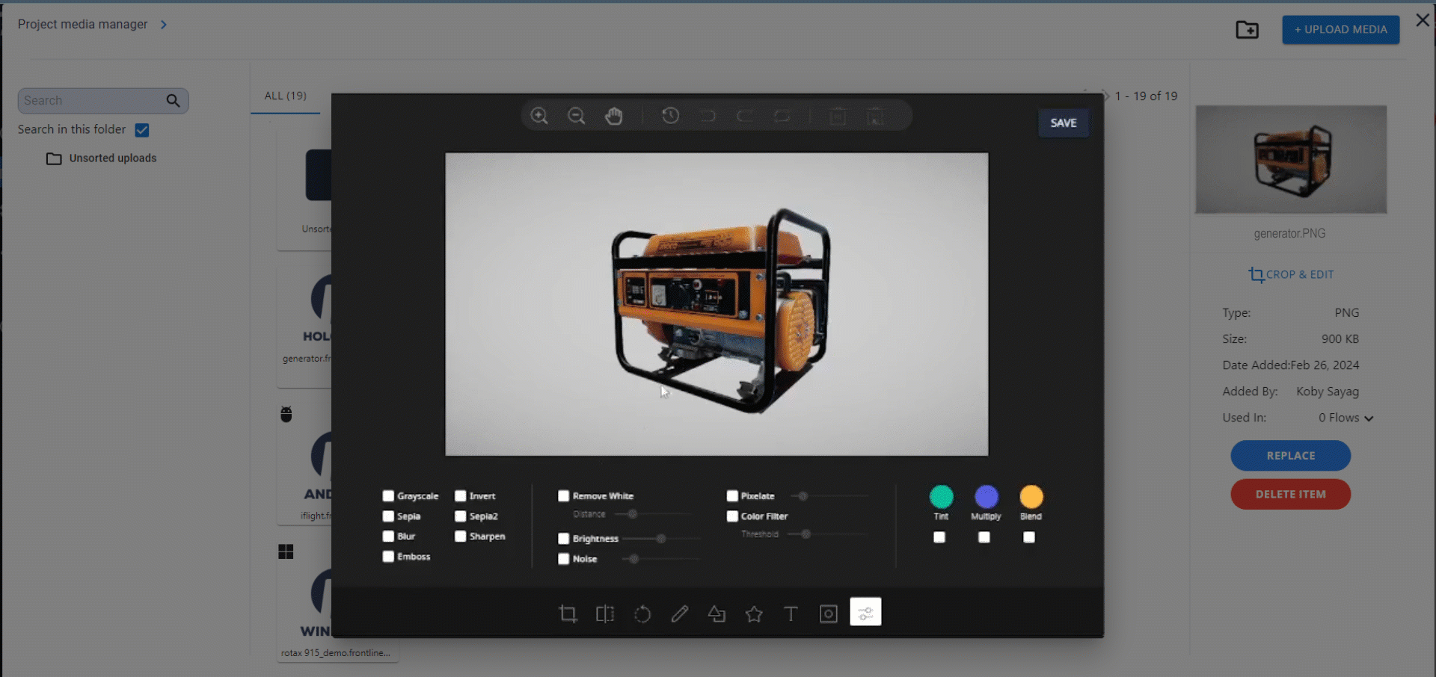Redo the last edit
The width and height of the screenshot is (1436, 677).
(745, 116)
